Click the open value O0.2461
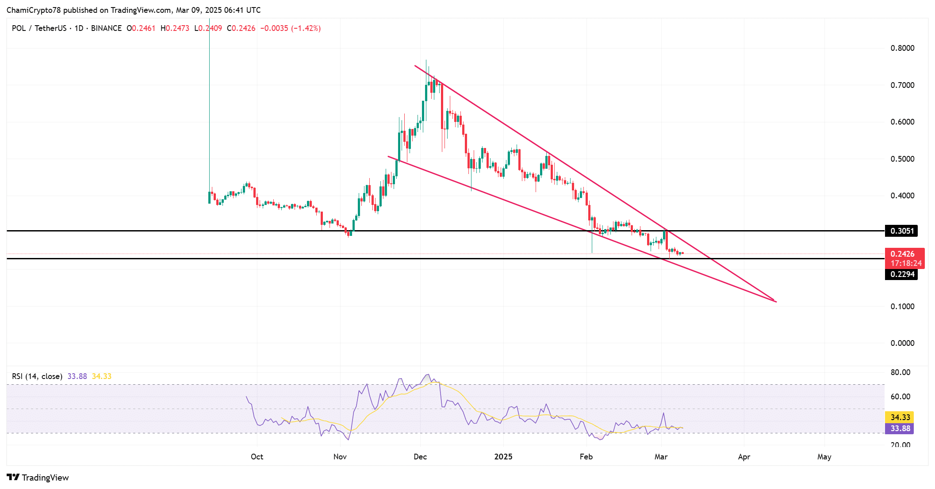This screenshot has width=935, height=489. (x=141, y=28)
